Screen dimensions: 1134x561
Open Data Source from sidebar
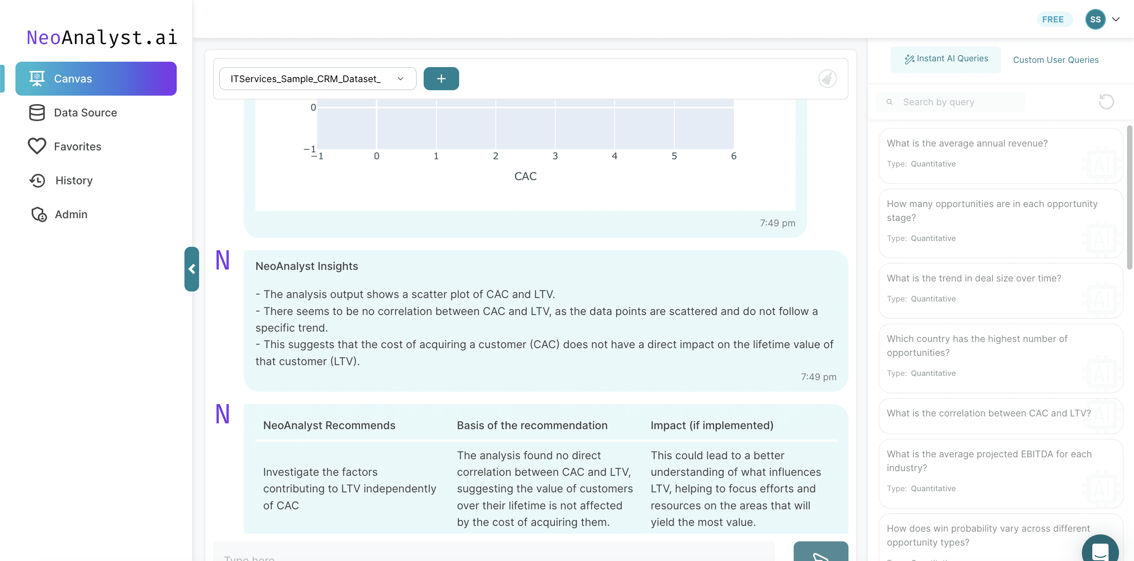point(85,113)
